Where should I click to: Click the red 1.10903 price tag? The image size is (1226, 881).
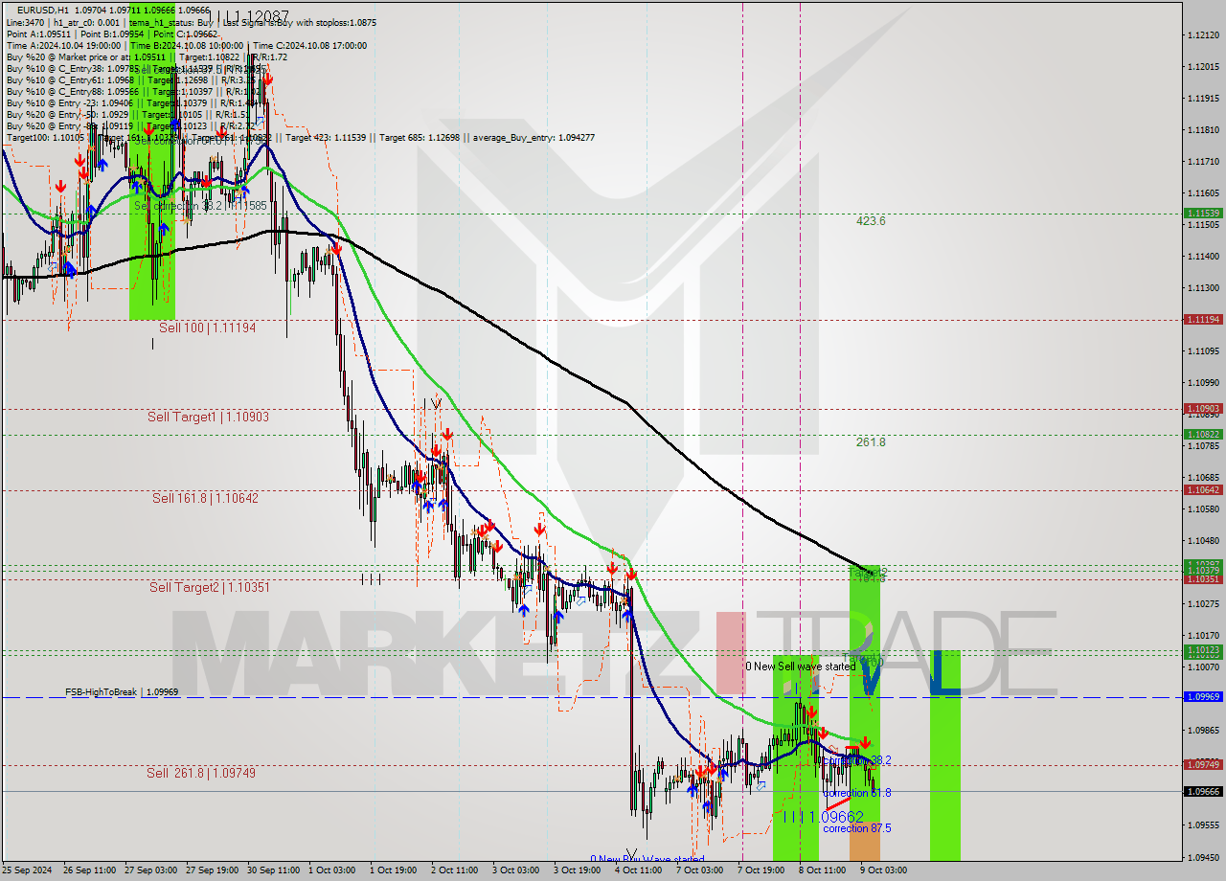(x=1203, y=409)
